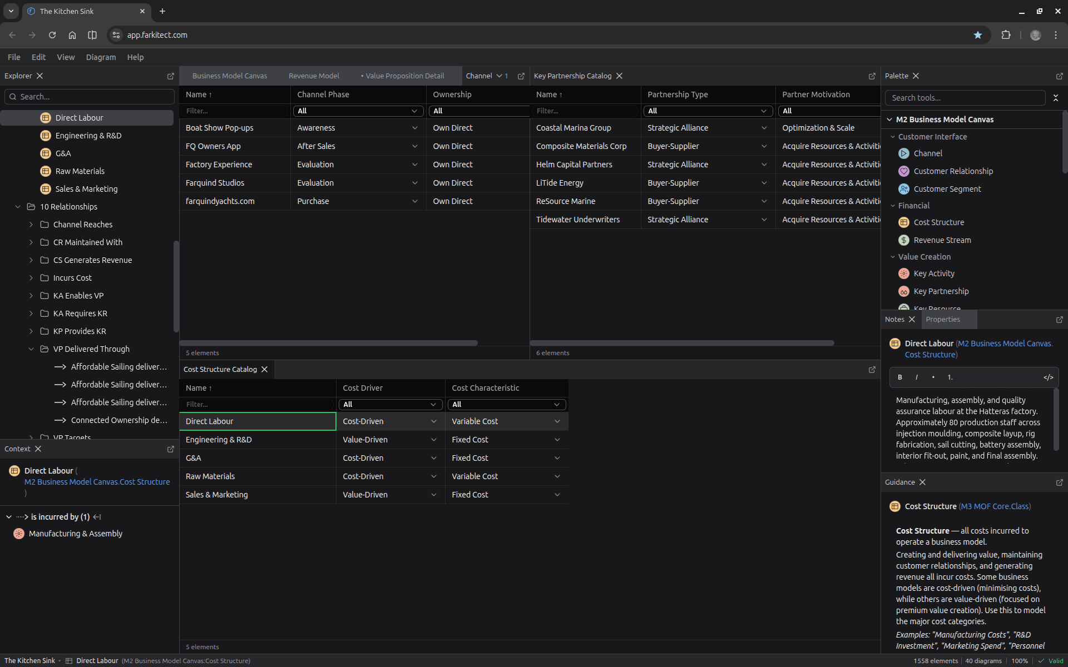The height and width of the screenshot is (667, 1068).
Task: Change Channel Phase for FQ Owners App
Action: pos(415,146)
